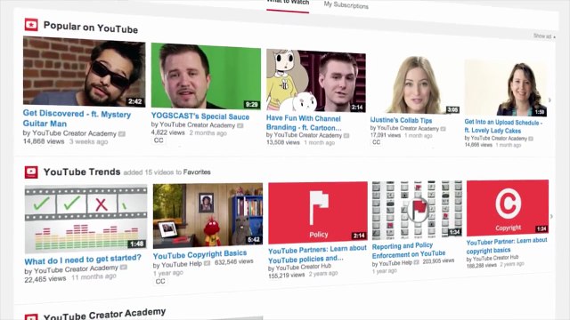Viewport: 570px width, 320px height.
Task: Open Reporting and Policy Enforcement on YouTube title
Action: pos(408,250)
